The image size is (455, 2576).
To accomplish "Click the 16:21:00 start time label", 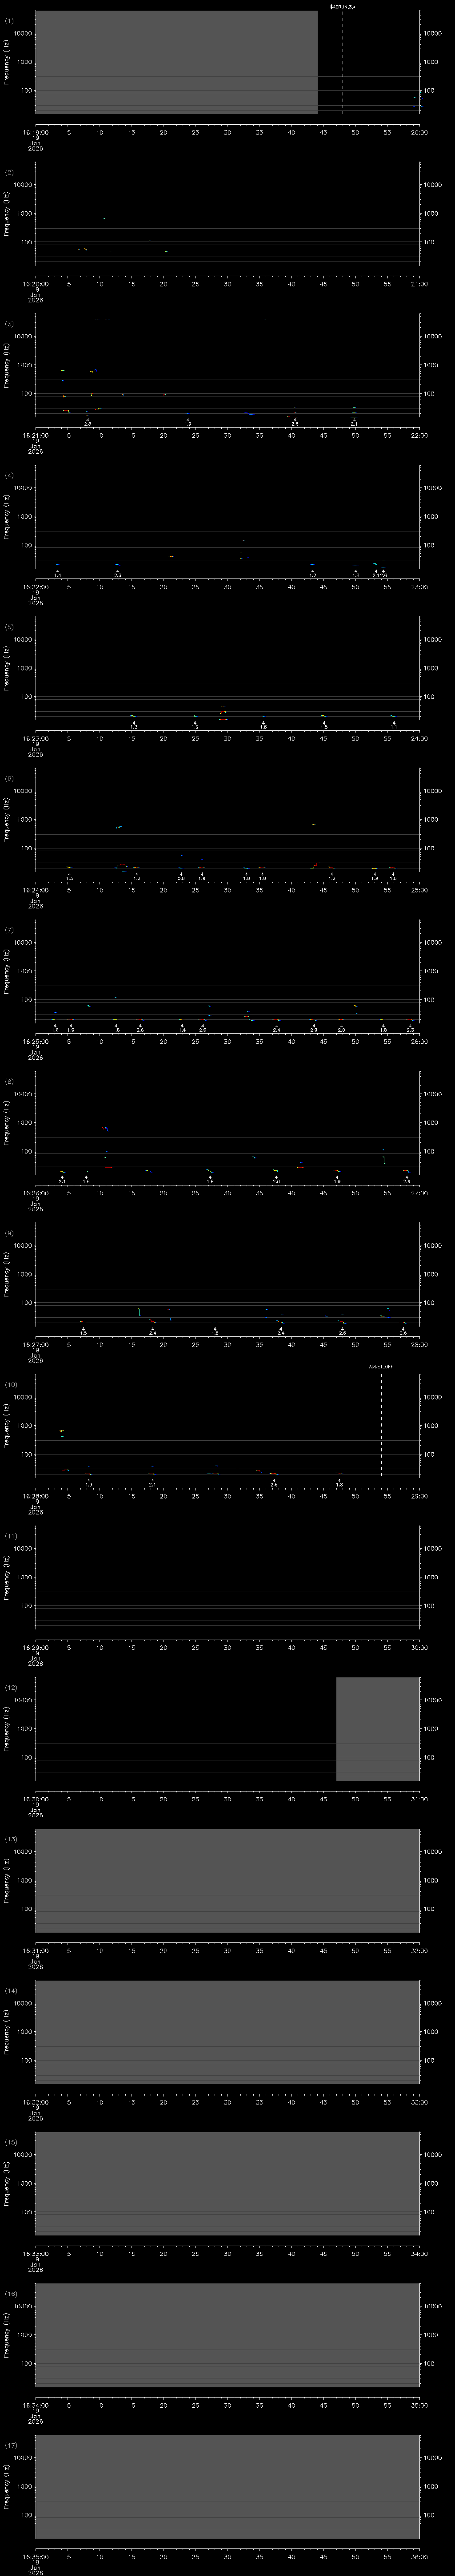I will click(x=35, y=435).
